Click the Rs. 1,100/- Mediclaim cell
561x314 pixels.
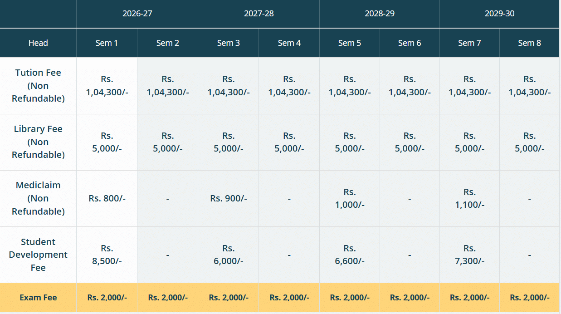[469, 198]
